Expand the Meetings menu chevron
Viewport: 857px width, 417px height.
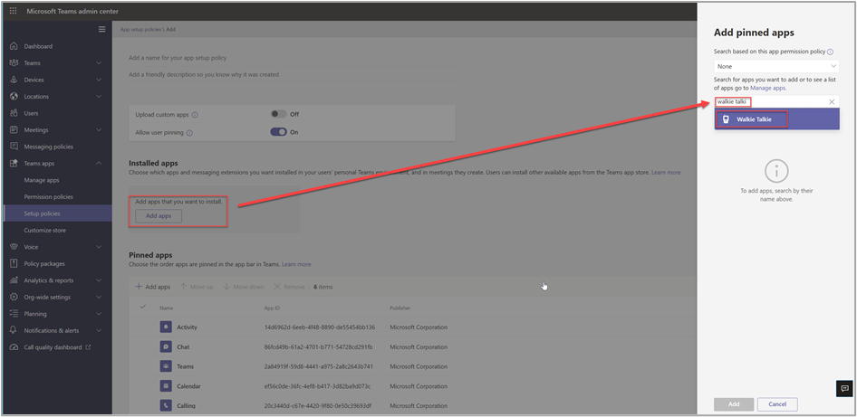99,130
